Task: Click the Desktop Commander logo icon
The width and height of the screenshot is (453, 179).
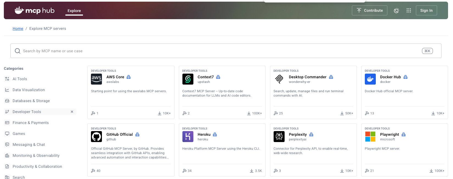Action: (279, 79)
